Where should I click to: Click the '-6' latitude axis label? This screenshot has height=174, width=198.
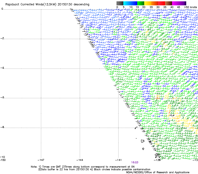[x=2, y=97]
